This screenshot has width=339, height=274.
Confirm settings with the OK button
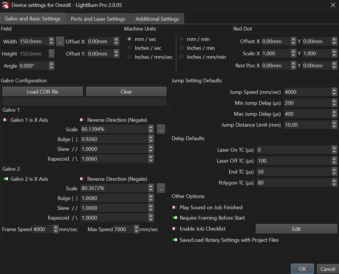tap(302, 269)
